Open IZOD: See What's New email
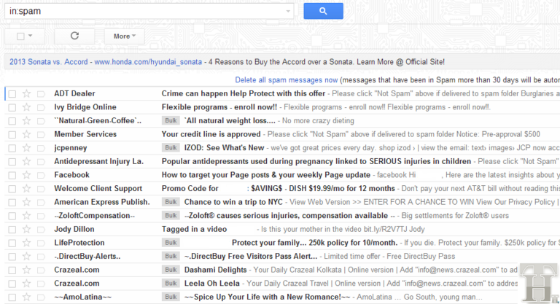The height and width of the screenshot is (304, 560). [224, 148]
